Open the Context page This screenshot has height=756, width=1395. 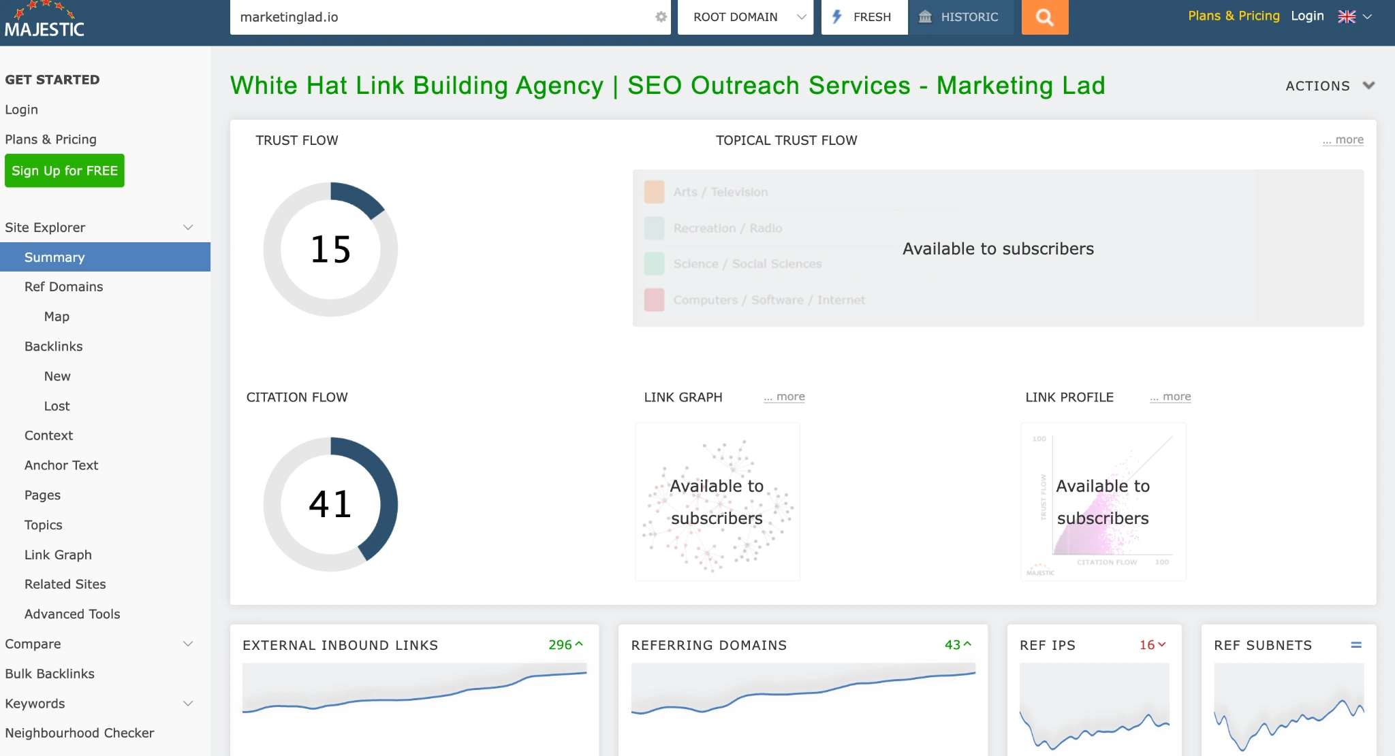[48, 435]
